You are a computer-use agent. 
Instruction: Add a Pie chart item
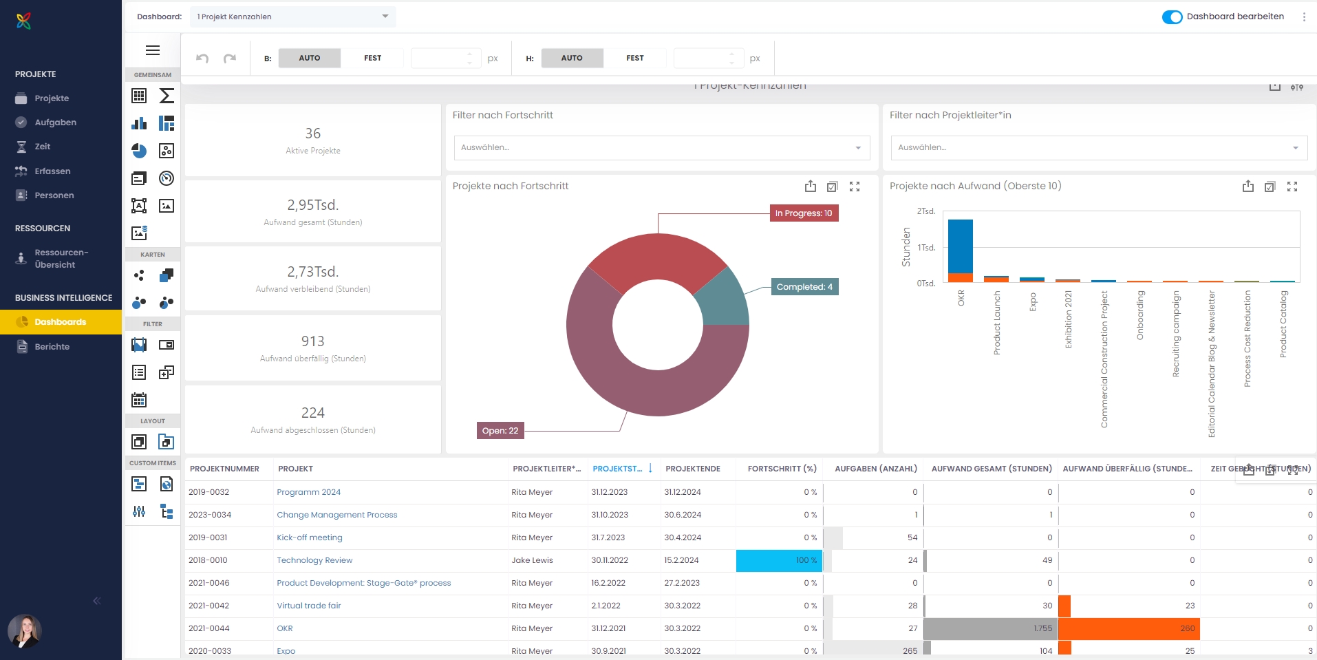click(x=139, y=151)
